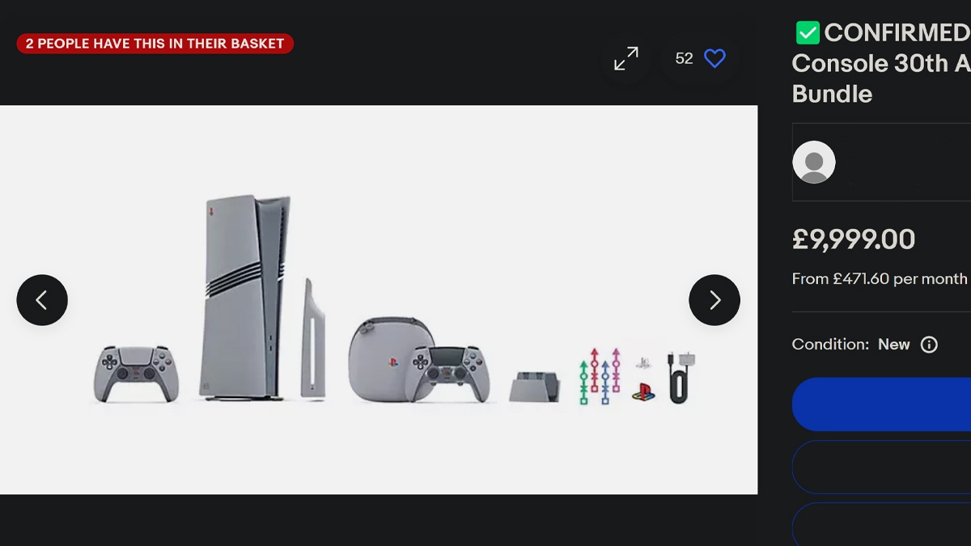Click the tall PS5 console in the photo
971x546 pixels.
click(245, 298)
